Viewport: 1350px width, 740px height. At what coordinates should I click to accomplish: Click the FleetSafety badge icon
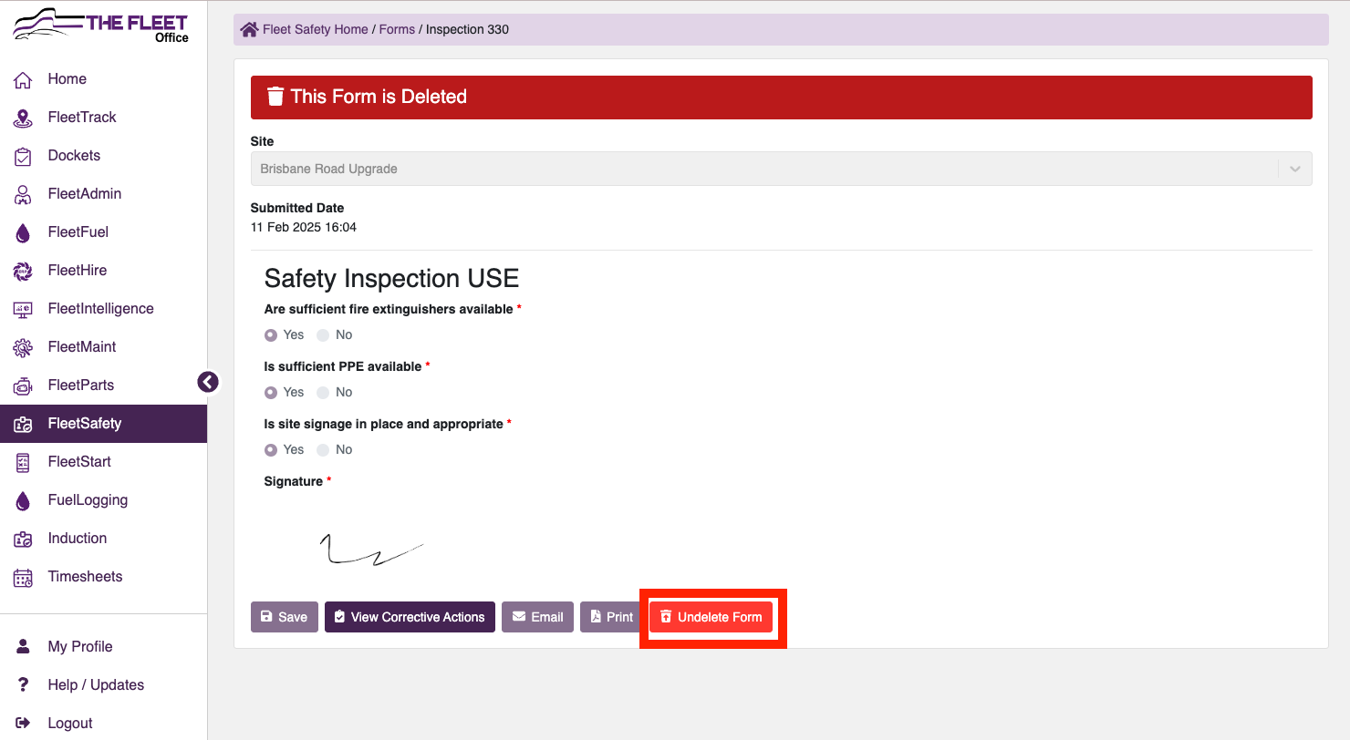point(24,424)
